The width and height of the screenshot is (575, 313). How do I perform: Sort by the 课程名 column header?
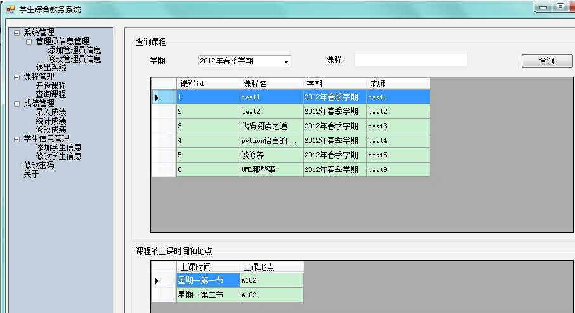point(271,83)
